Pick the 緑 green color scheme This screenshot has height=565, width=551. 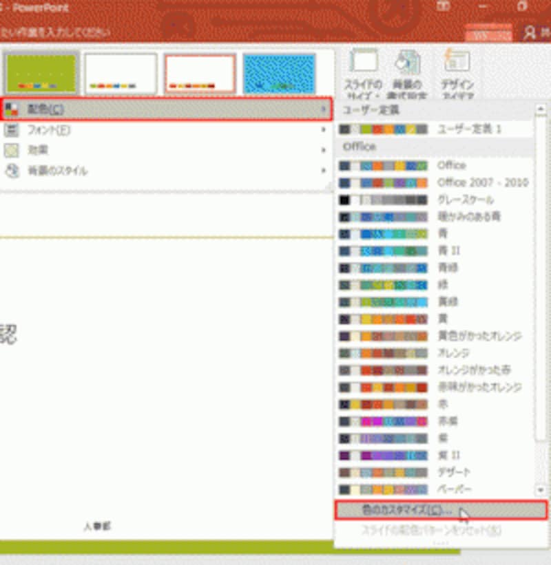(435, 285)
